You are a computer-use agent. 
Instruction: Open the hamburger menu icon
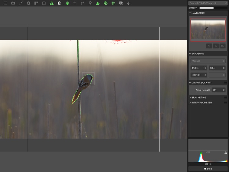tap(5, 3)
